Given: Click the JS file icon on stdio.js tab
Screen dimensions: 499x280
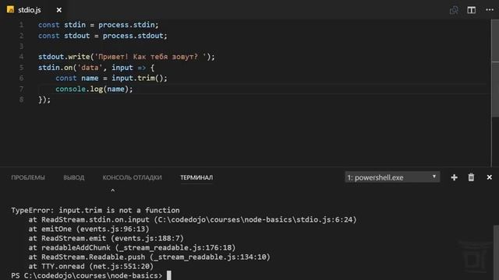Looking at the screenshot, I should [10, 9].
